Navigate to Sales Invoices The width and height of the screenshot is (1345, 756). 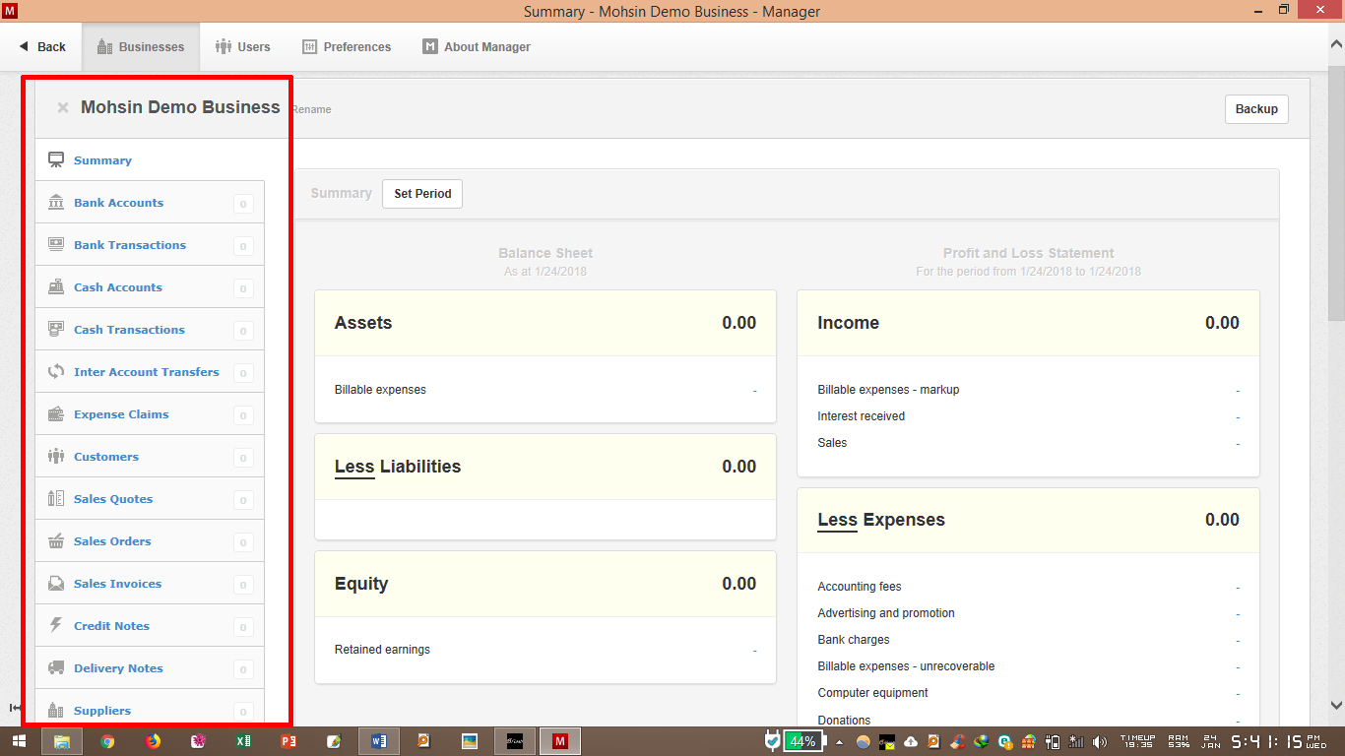point(117,584)
